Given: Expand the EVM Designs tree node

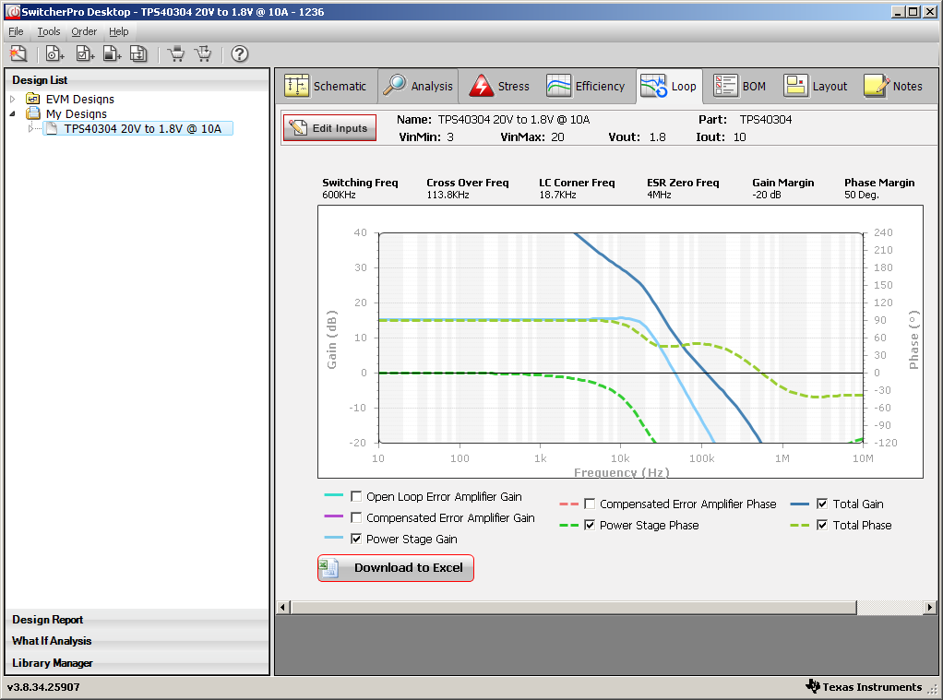Looking at the screenshot, I should pyautogui.click(x=13, y=99).
